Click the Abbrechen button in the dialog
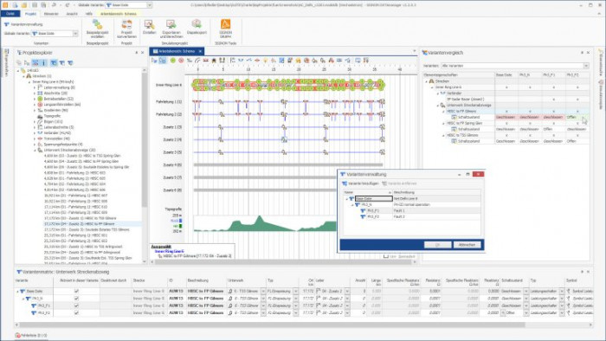Image resolution: width=606 pixels, height=341 pixels. pyautogui.click(x=467, y=245)
